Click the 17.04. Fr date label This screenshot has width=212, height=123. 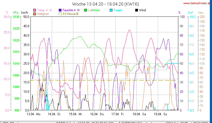[118, 114]
